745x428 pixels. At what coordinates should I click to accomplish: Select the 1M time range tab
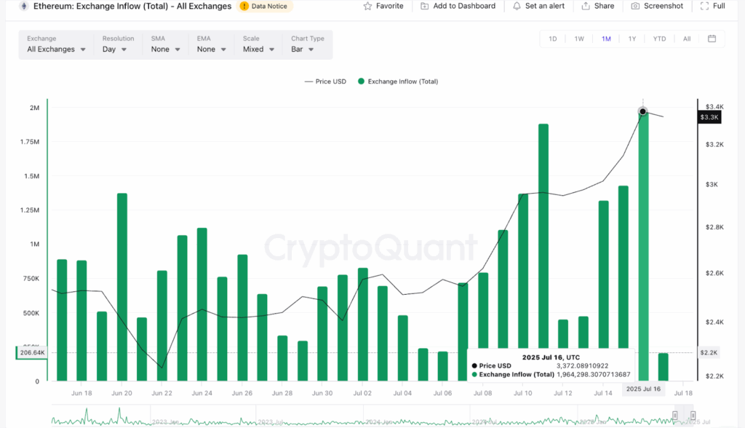606,39
